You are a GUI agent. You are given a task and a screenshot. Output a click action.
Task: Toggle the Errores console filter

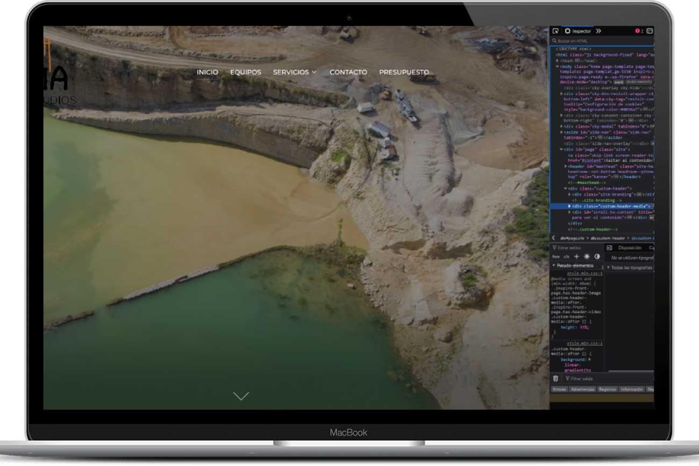click(559, 389)
